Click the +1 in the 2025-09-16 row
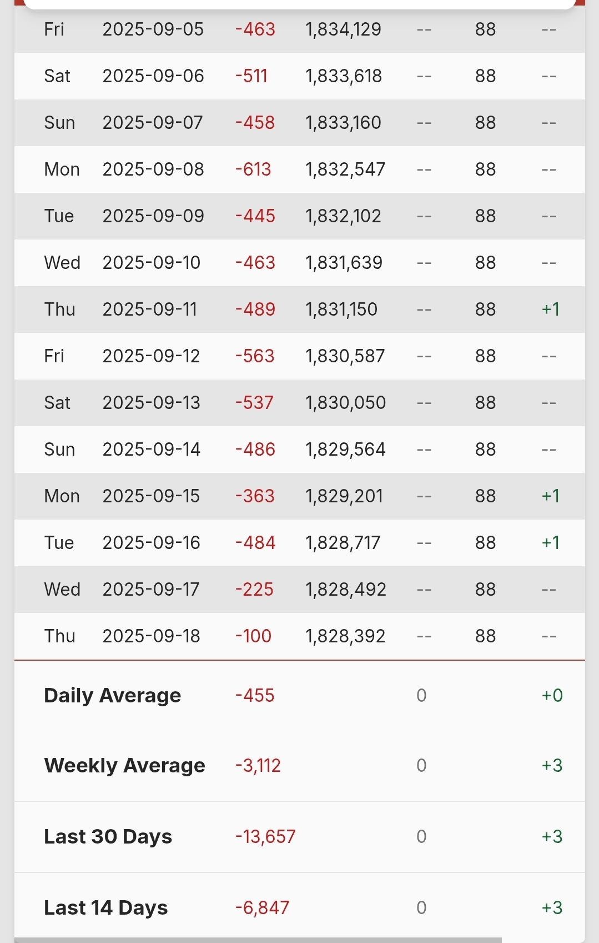This screenshot has height=943, width=599. tap(551, 543)
